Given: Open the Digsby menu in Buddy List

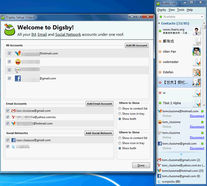Looking at the screenshot, I should (x=161, y=10).
